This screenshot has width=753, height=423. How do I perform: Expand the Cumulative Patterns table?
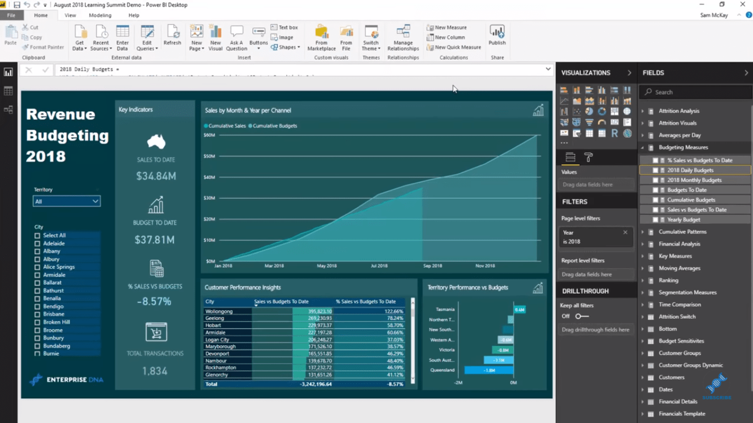pos(643,232)
